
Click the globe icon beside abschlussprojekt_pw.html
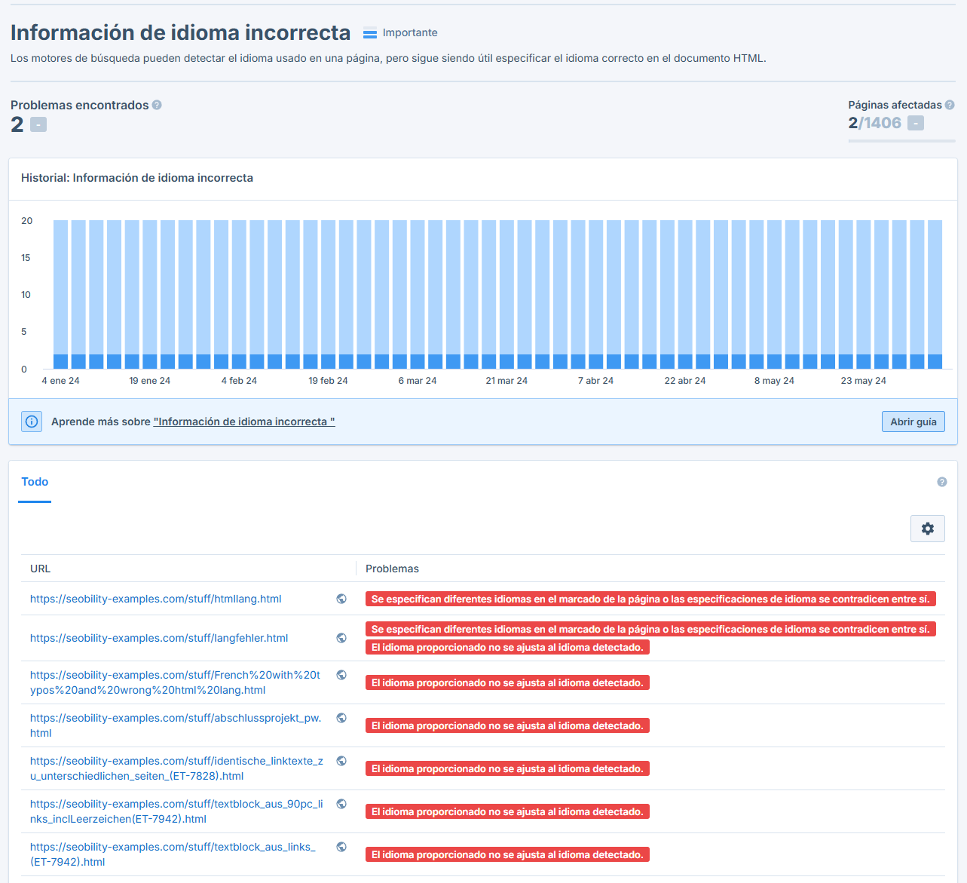(341, 718)
